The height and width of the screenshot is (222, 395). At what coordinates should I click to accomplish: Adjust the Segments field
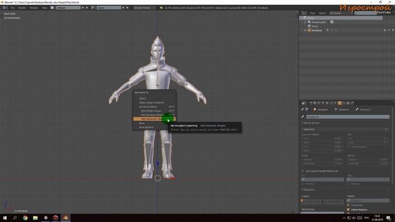[x=346, y=129]
